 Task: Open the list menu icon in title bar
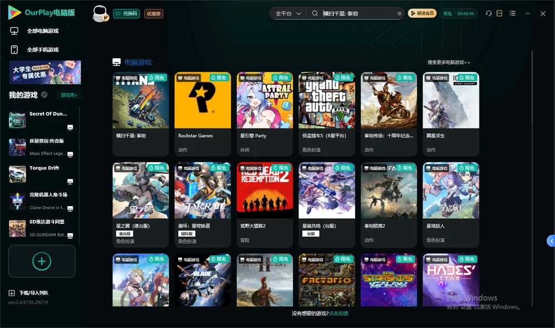coord(512,13)
